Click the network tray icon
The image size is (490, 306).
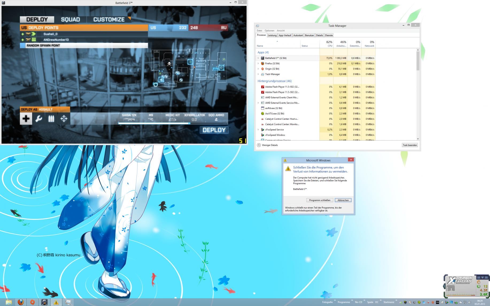point(465,302)
